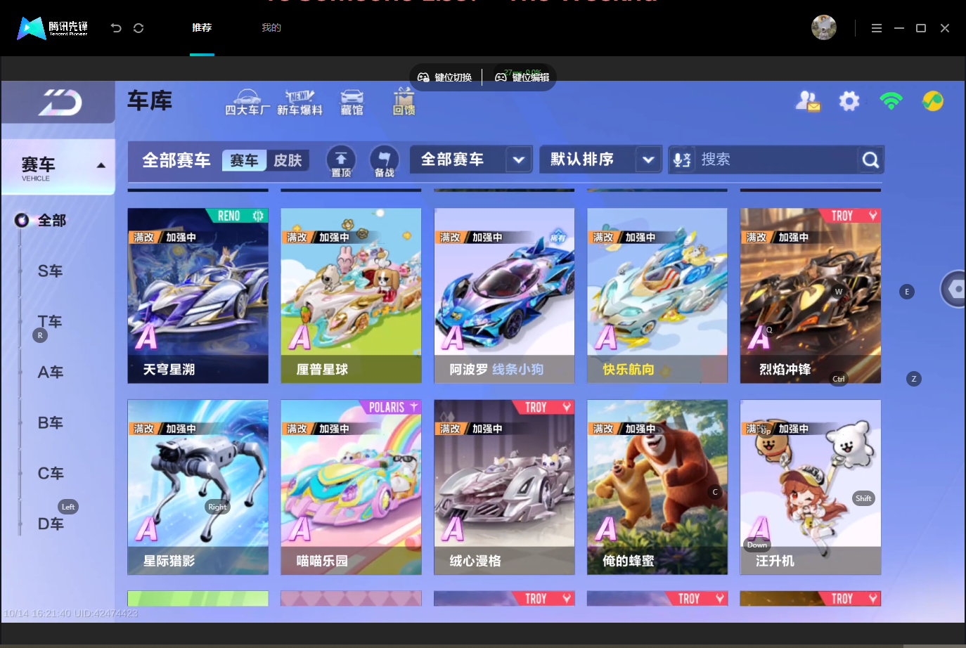The height and width of the screenshot is (648, 966).
Task: Open the 新车爆料 new car news icon
Action: click(300, 103)
